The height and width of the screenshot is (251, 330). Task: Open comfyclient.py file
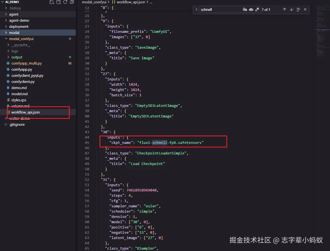click(x=23, y=82)
